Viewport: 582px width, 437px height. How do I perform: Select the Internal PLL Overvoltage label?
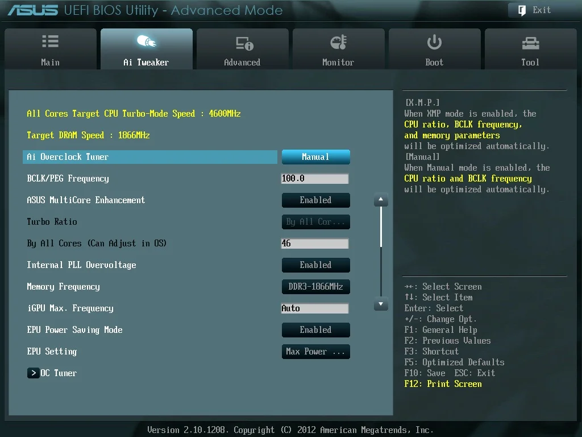81,265
